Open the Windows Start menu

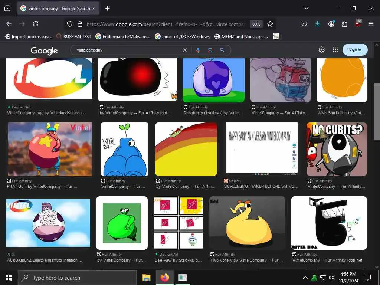[x=9, y=278]
